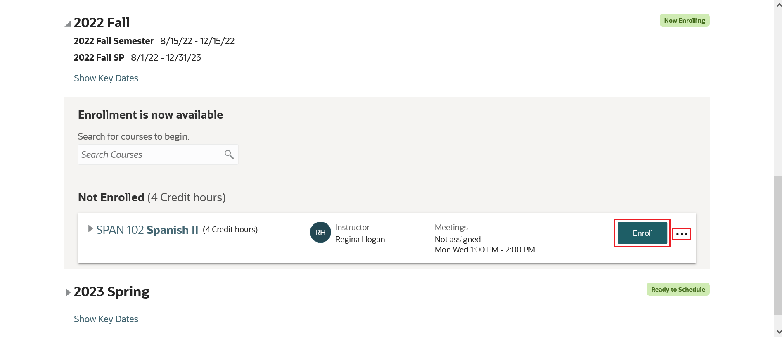Show Key Dates for 2022 Fall
Image resolution: width=782 pixels, height=340 pixels.
click(x=106, y=78)
